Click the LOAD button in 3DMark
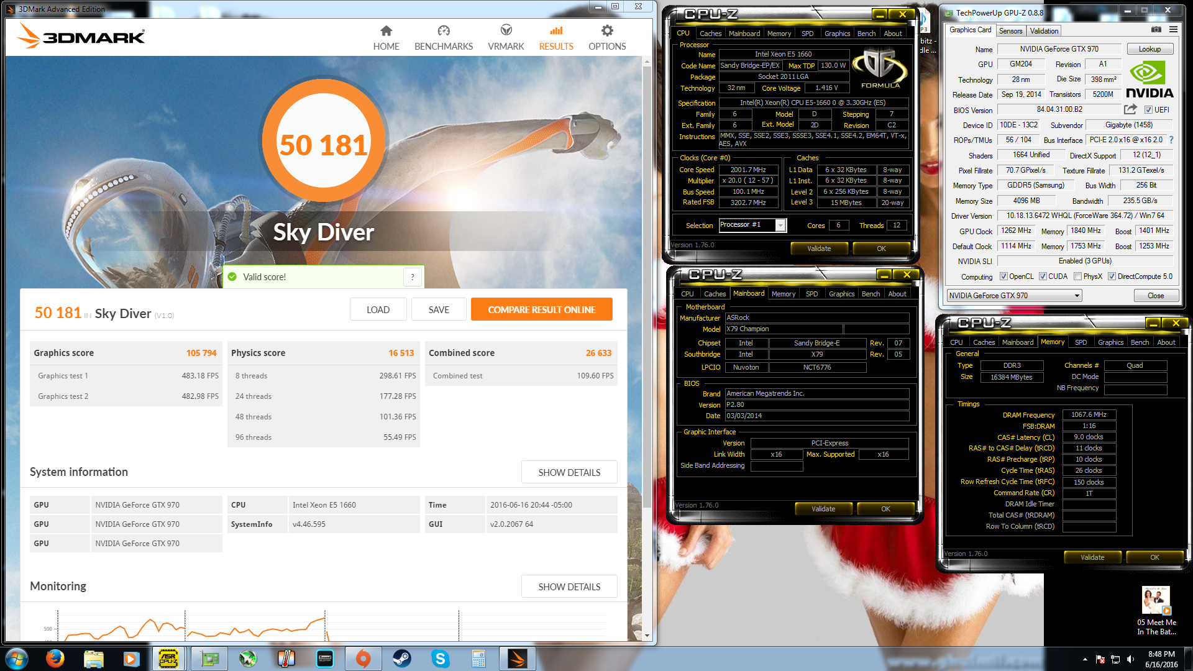The height and width of the screenshot is (671, 1193). click(378, 309)
